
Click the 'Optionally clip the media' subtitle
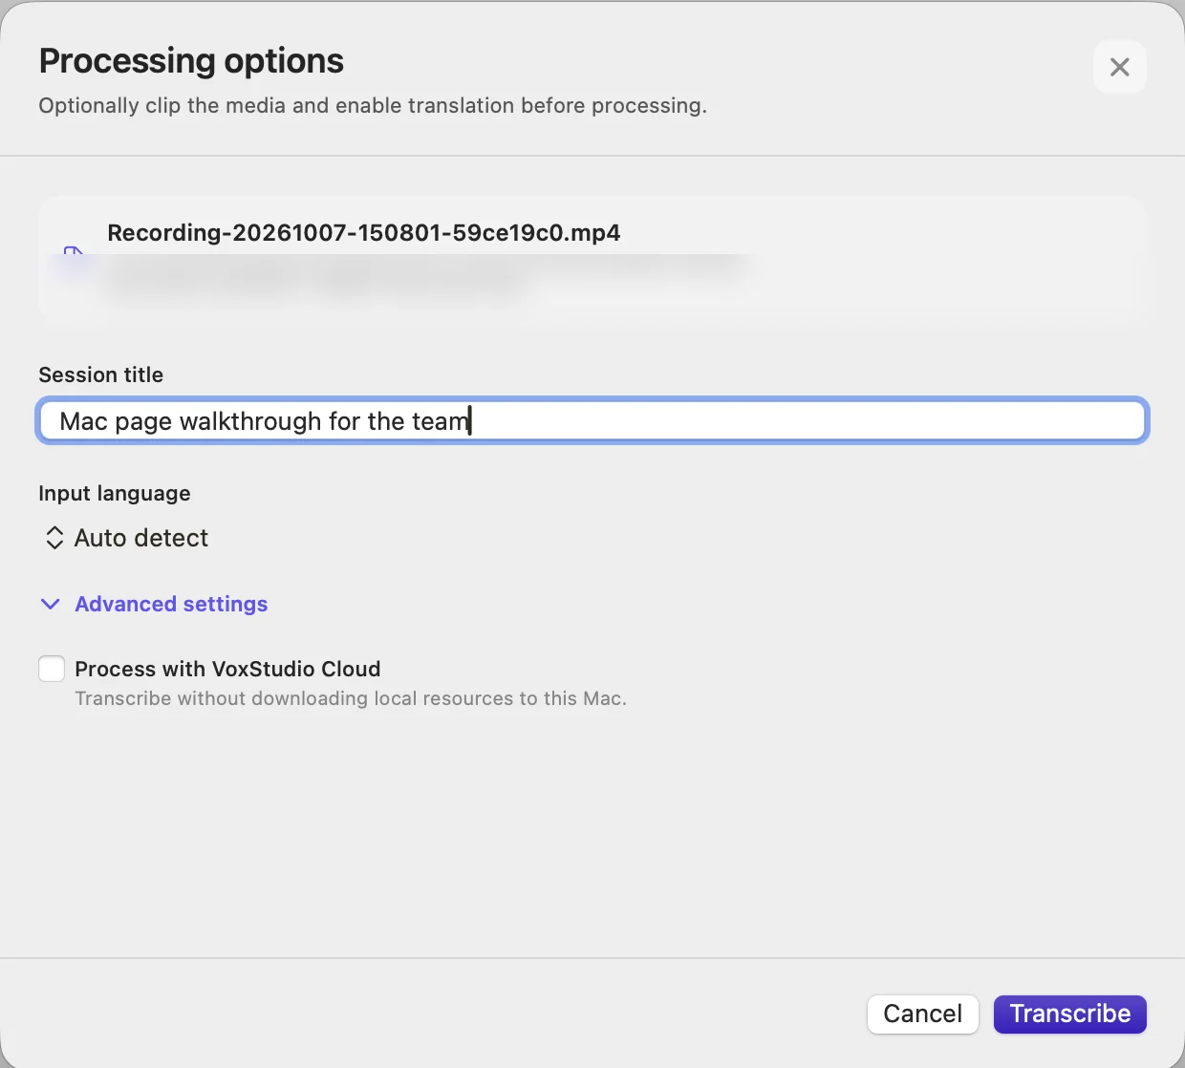point(373,105)
